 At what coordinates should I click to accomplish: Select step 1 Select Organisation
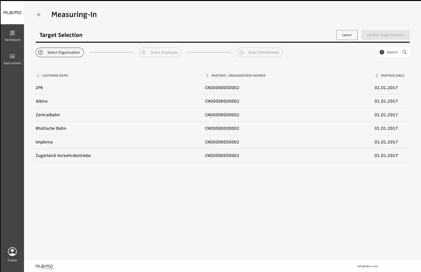(60, 52)
